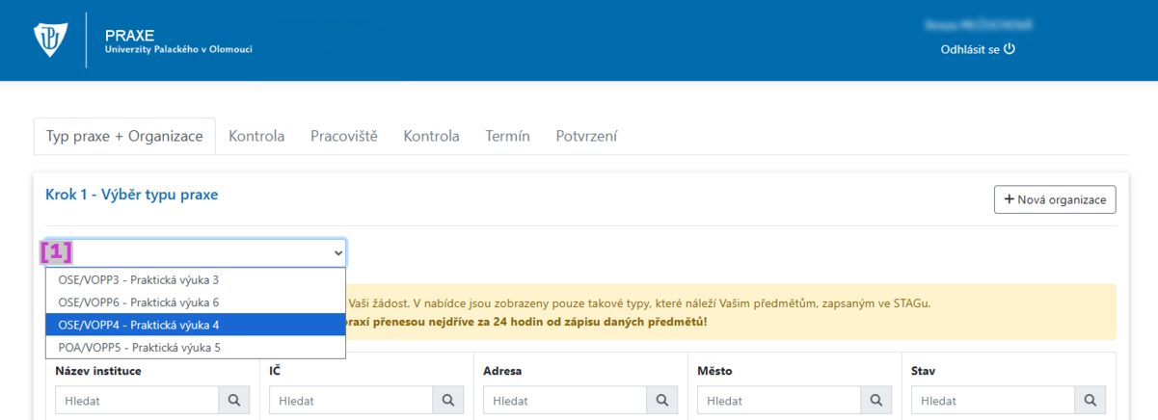The image size is (1158, 420).
Task: Go to the Potvrzení tab
Action: click(x=586, y=136)
